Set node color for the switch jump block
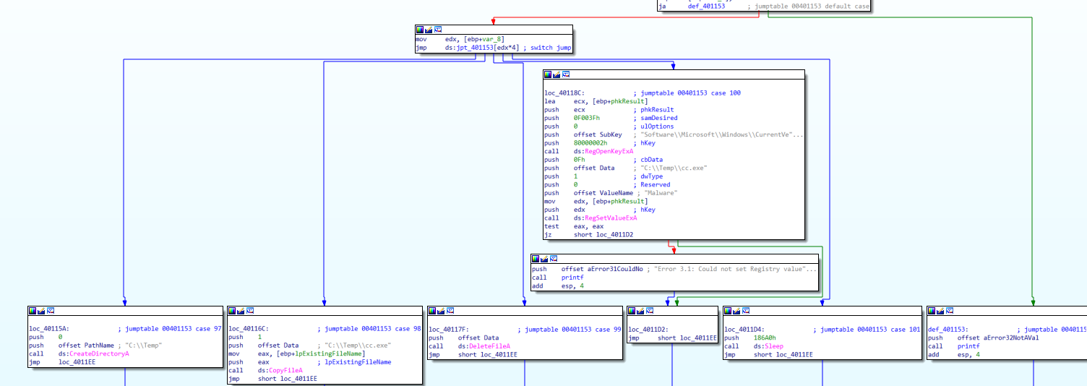 420,30
